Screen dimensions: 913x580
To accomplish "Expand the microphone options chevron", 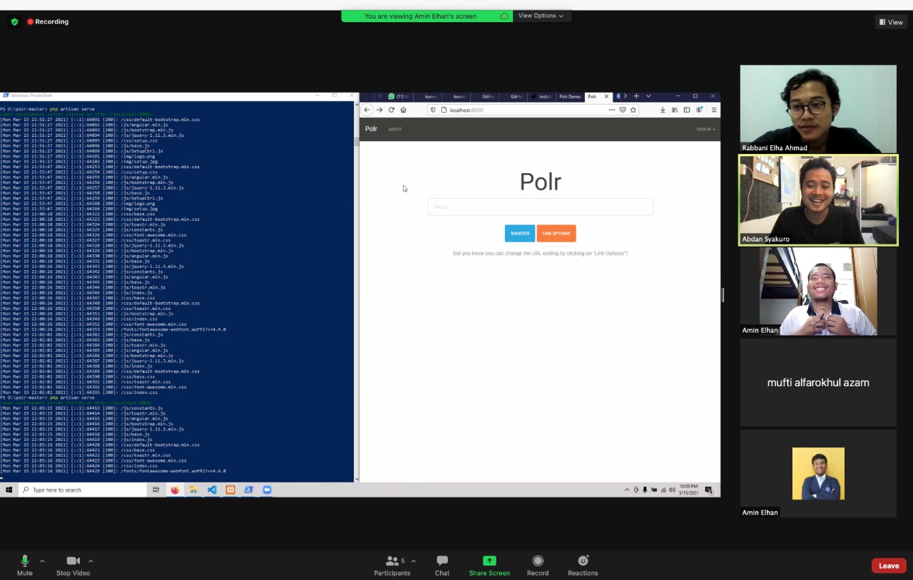I will pyautogui.click(x=41, y=561).
